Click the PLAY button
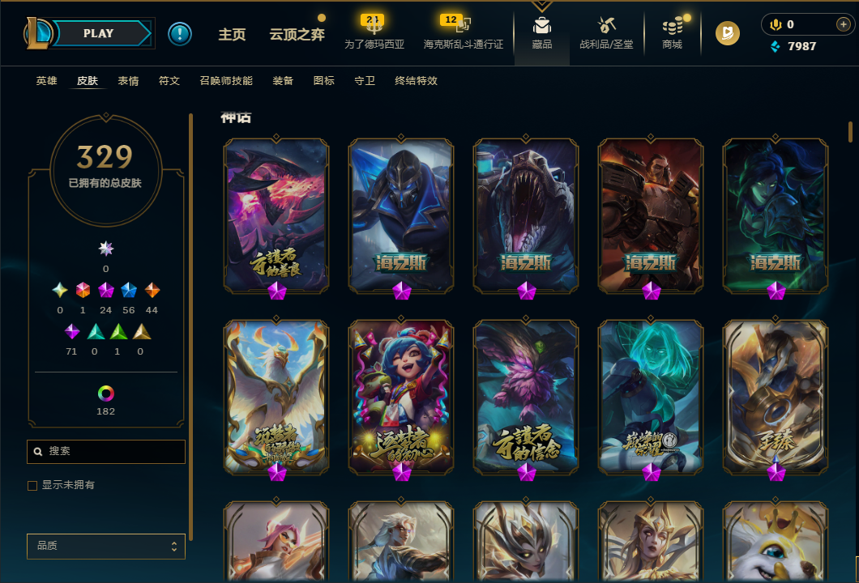Viewport: 859px width, 583px height. coord(99,33)
